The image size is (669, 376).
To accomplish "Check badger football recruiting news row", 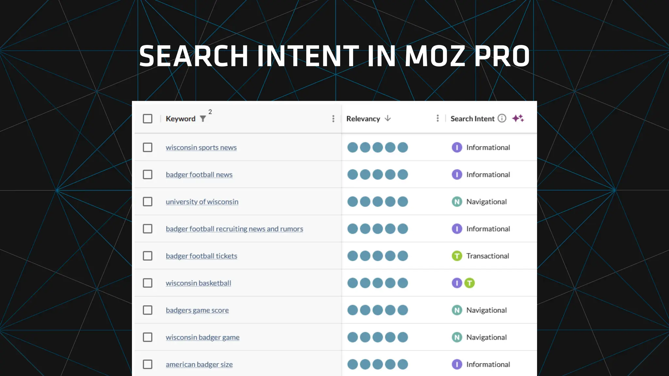I will pyautogui.click(x=148, y=229).
